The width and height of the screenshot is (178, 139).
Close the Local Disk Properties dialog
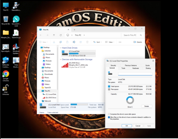tap(153, 61)
